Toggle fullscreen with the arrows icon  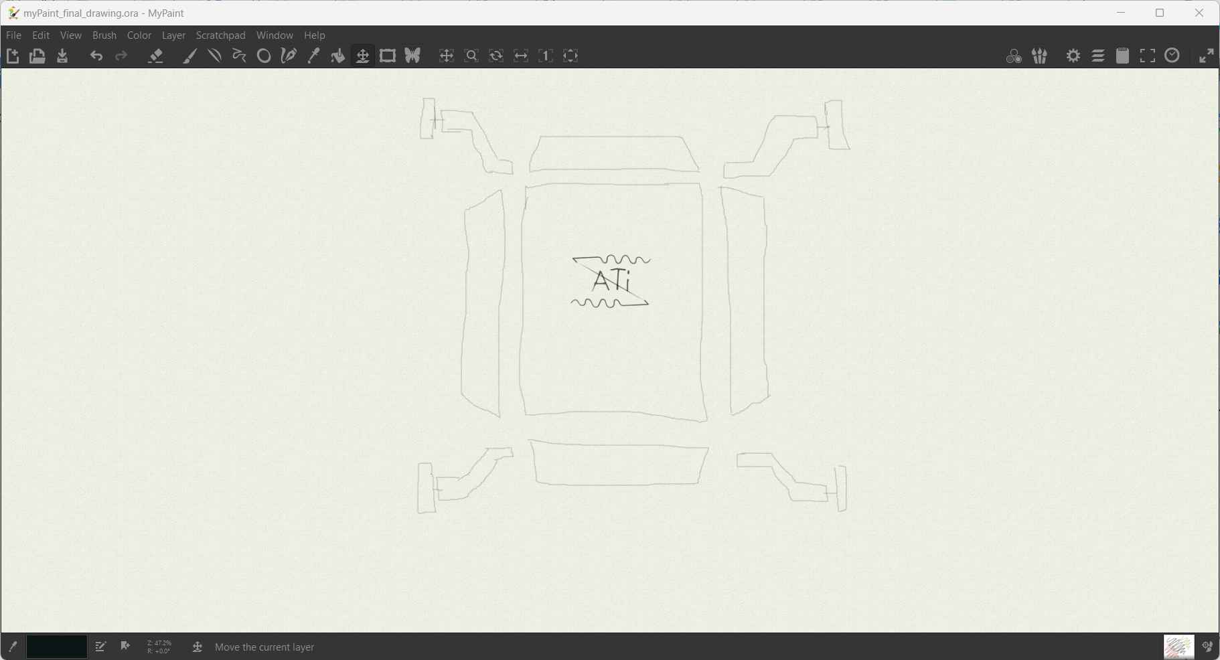click(x=1207, y=56)
